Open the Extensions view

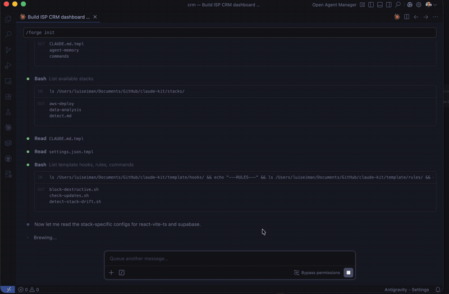click(8, 97)
